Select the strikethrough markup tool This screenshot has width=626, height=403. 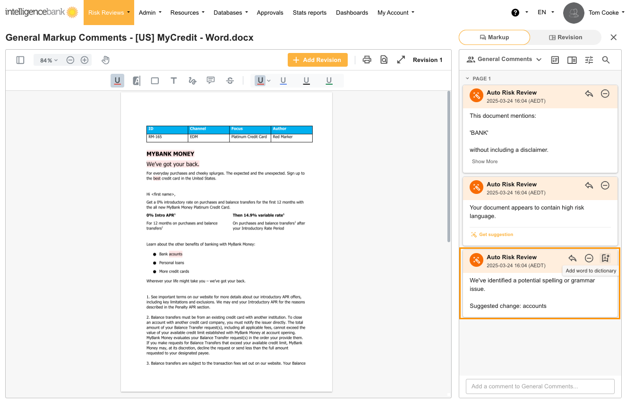click(230, 81)
